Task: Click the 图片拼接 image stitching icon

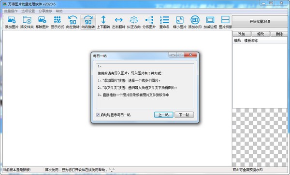Action: pos(225,22)
